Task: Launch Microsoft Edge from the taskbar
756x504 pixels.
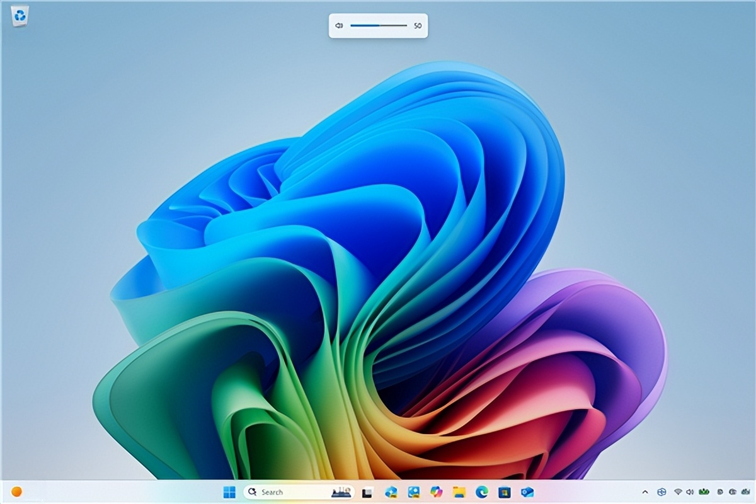Action: click(x=481, y=492)
